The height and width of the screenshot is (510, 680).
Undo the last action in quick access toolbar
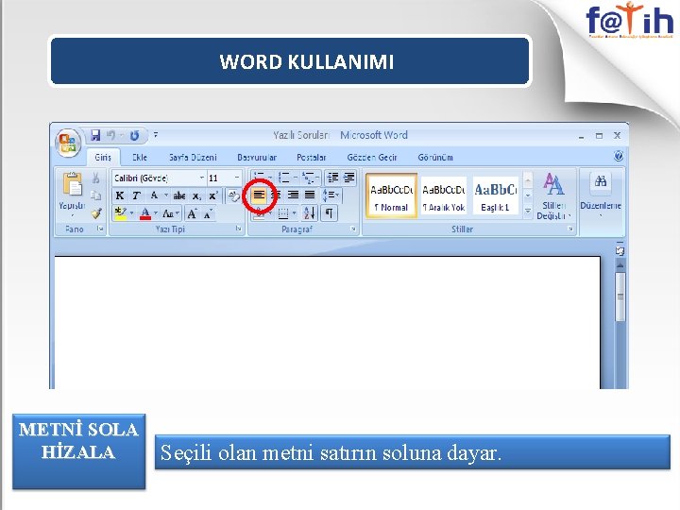tap(111, 136)
